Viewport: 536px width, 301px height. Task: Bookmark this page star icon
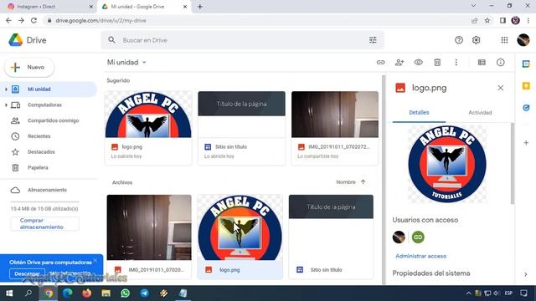(487, 20)
